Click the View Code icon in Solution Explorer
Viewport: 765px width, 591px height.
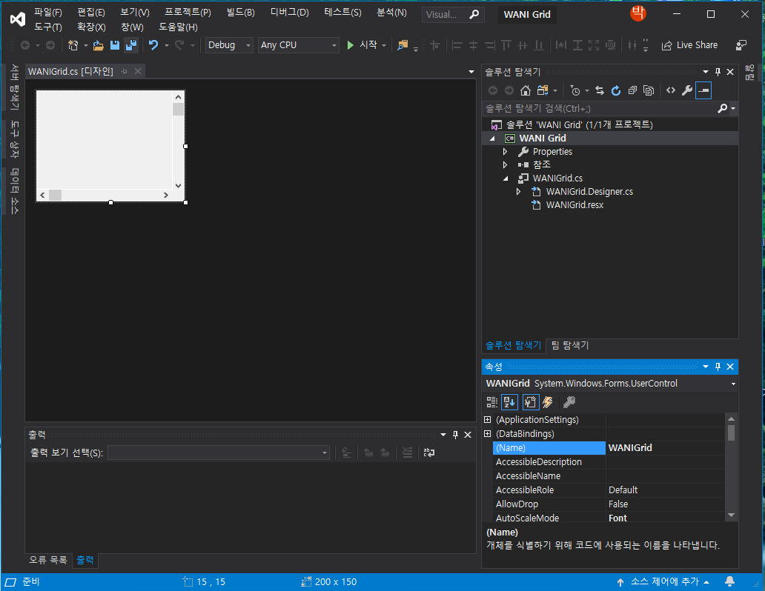(x=671, y=90)
